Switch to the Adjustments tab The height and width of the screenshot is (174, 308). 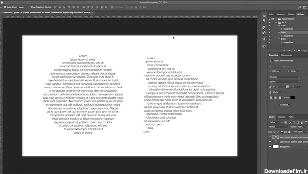coord(286,55)
